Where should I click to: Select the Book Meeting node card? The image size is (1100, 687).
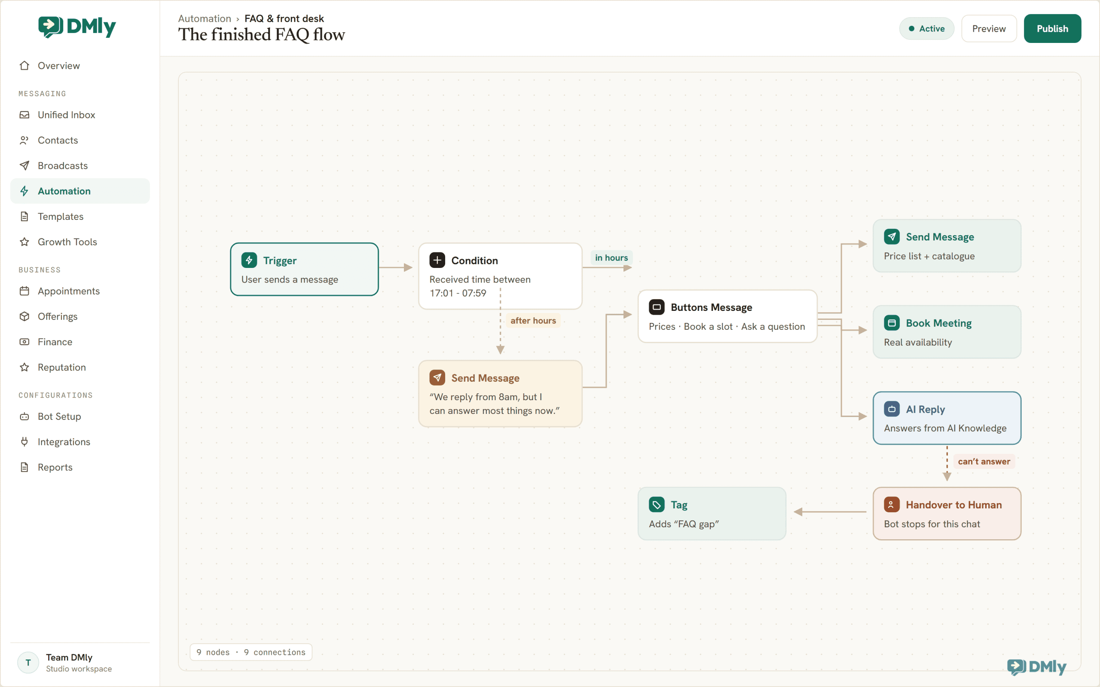pyautogui.click(x=947, y=331)
